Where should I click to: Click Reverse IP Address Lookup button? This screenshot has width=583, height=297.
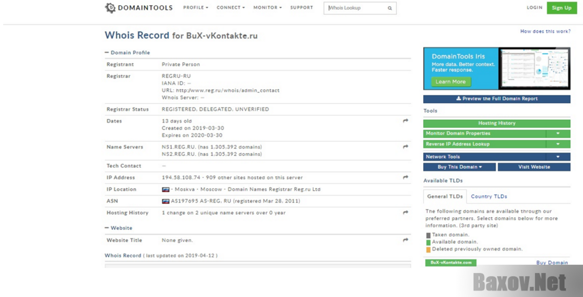click(x=484, y=144)
